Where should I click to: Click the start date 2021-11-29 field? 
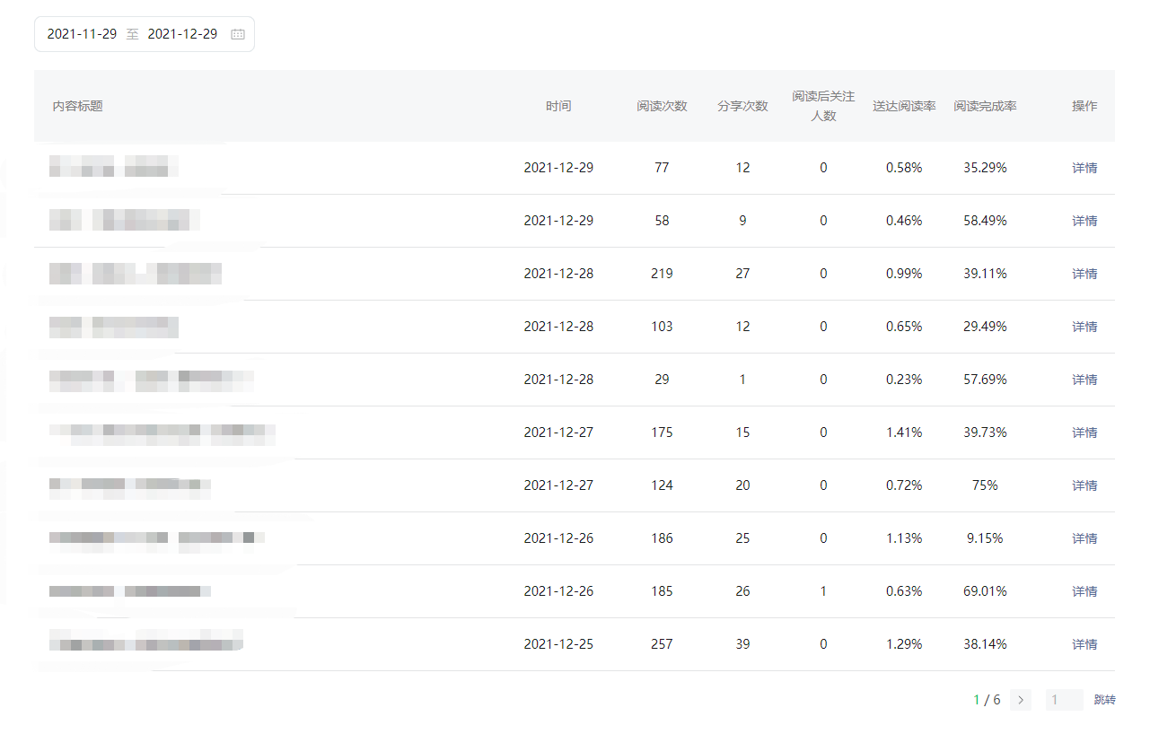coord(82,34)
